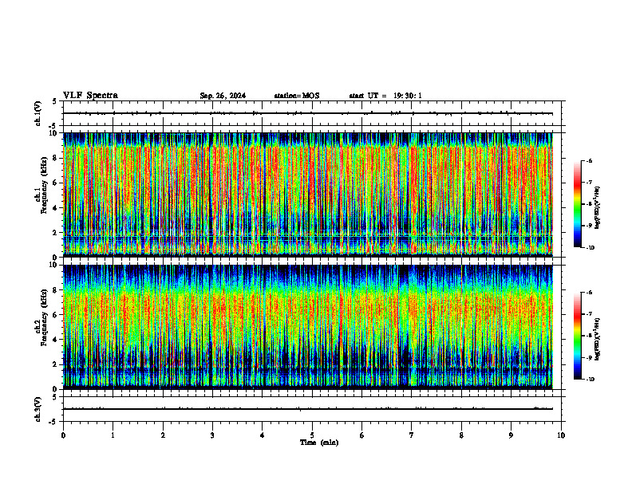Click time axis tick label "1"

coord(113,435)
